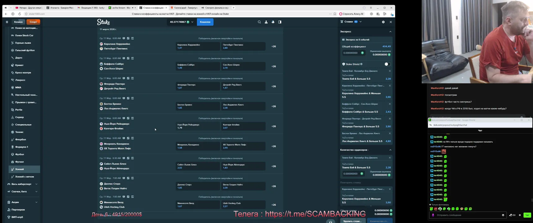Expand Скачки, бега sidebar group
The image size is (533, 223).
[x=36, y=191]
